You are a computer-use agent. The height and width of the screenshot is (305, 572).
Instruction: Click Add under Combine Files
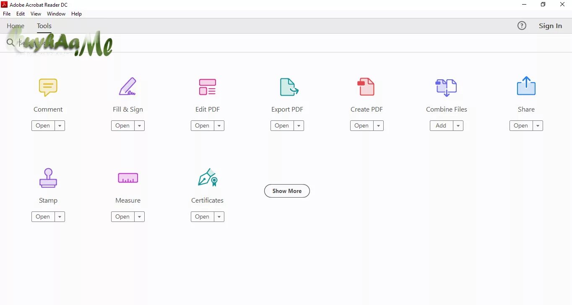pyautogui.click(x=441, y=126)
